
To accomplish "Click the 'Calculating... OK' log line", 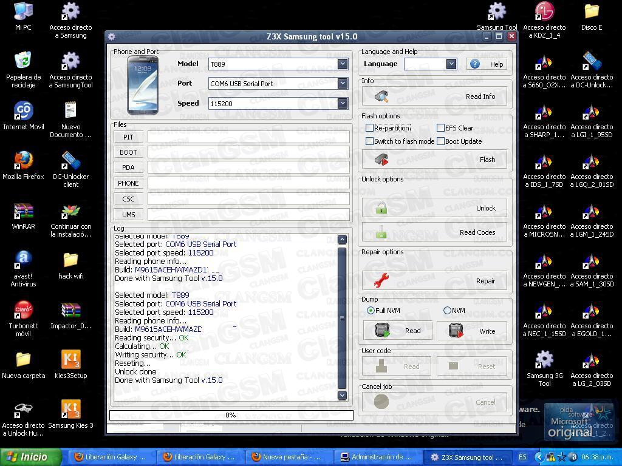I will tap(142, 346).
